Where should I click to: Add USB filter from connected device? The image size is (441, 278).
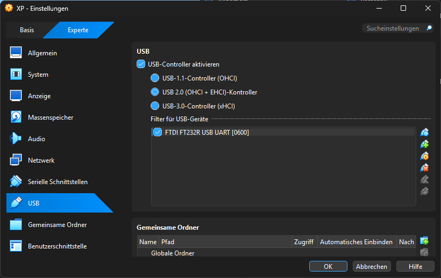(424, 144)
